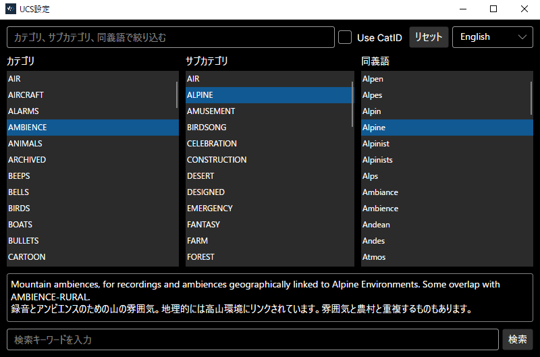Click the 検索 search button
This screenshot has width=540, height=357.
coord(517,339)
